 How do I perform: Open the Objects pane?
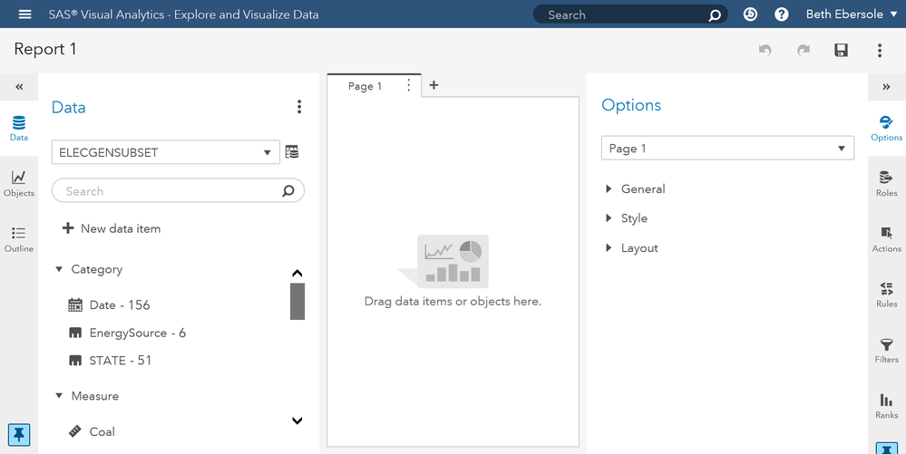(x=18, y=183)
